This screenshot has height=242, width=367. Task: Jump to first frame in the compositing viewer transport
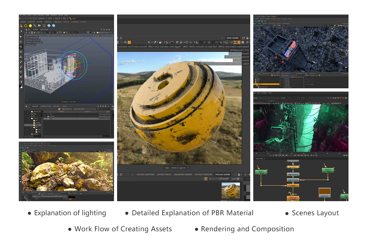(276, 155)
